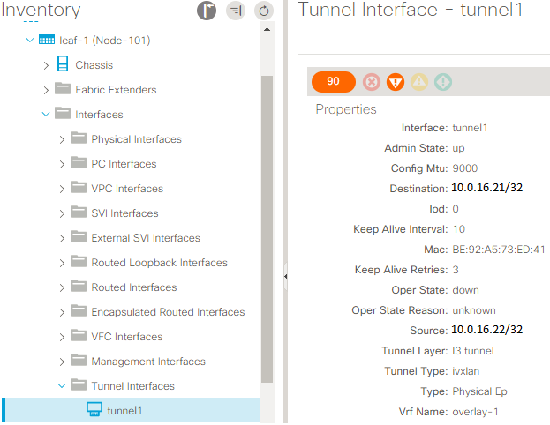Click the orange health score 90 badge
Image resolution: width=550 pixels, height=425 pixels.
(x=333, y=82)
